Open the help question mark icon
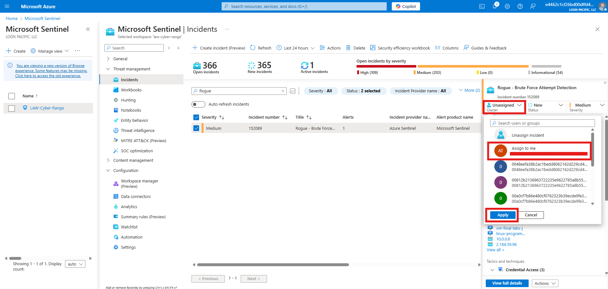This screenshot has width=608, height=289. point(520,6)
